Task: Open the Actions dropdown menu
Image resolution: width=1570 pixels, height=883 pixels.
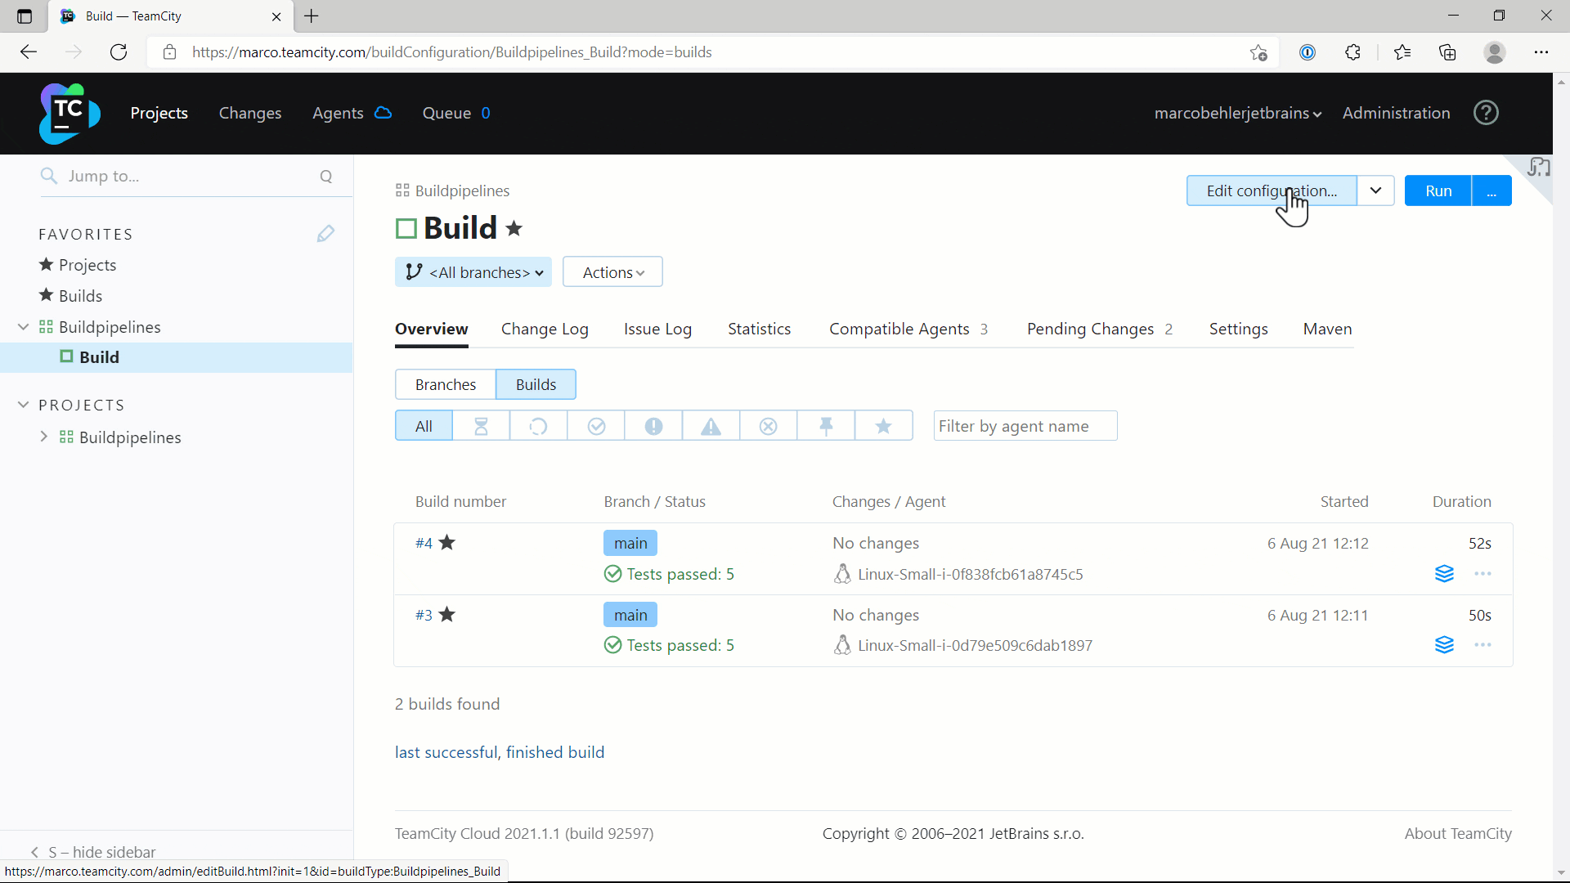Action: (612, 272)
